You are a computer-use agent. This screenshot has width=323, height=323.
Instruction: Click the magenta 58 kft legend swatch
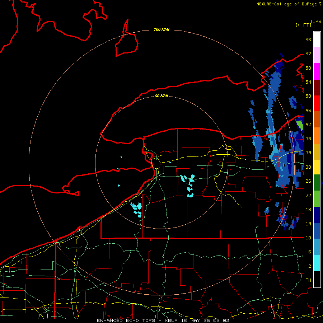point(317,71)
